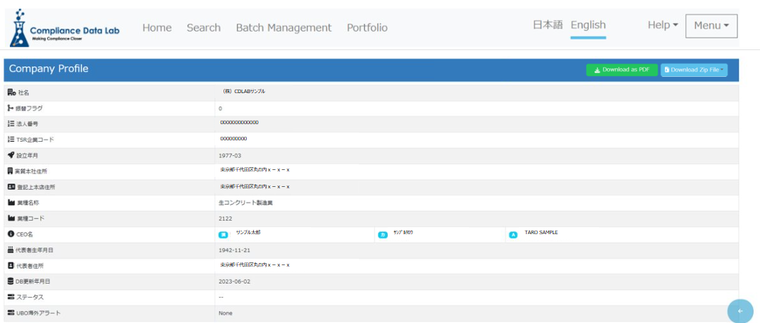
Task: Click the Compliance Data Lab logo
Action: [x=64, y=28]
